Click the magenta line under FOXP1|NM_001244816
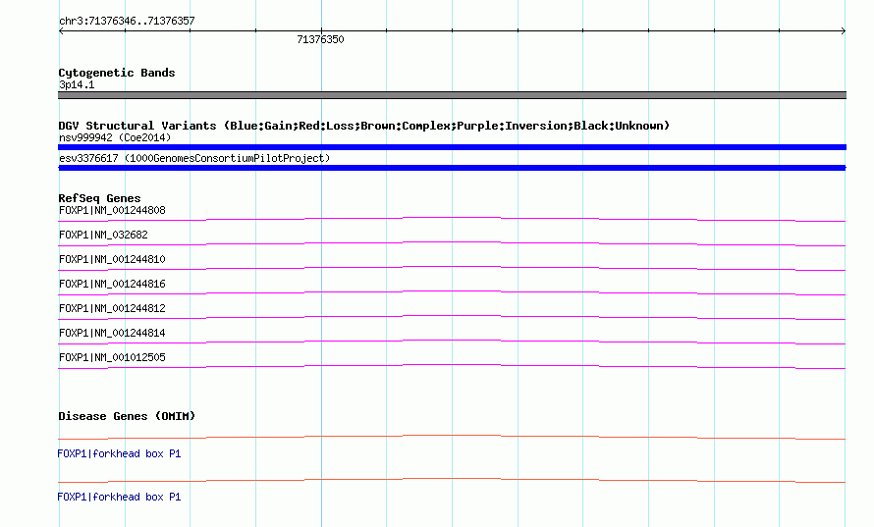Image resolution: width=874 pixels, height=527 pixels. pos(452,292)
